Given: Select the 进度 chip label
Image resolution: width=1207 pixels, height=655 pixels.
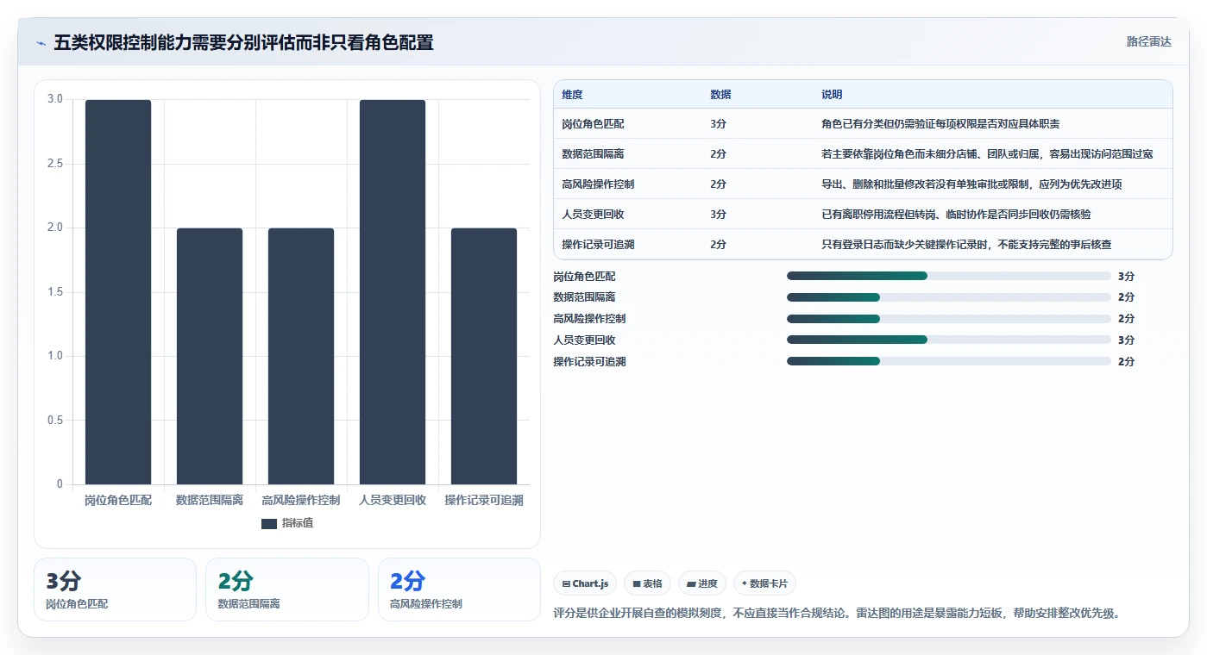Looking at the screenshot, I should [x=707, y=583].
